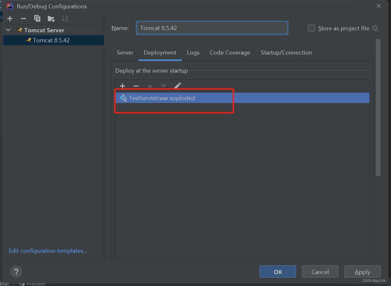Collapse the Tomcat Server tree node
Viewport: 391px width, 286px height.
pyautogui.click(x=8, y=30)
